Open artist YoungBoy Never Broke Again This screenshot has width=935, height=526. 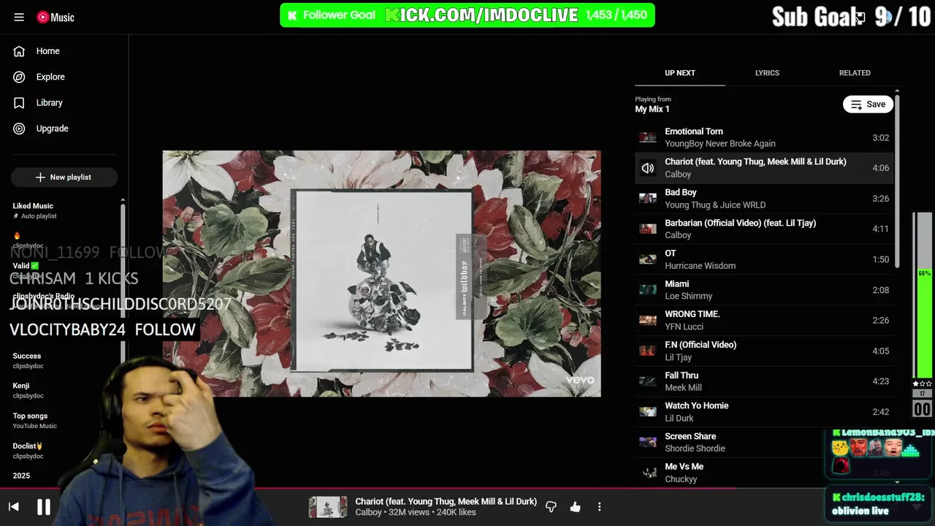[x=720, y=144]
